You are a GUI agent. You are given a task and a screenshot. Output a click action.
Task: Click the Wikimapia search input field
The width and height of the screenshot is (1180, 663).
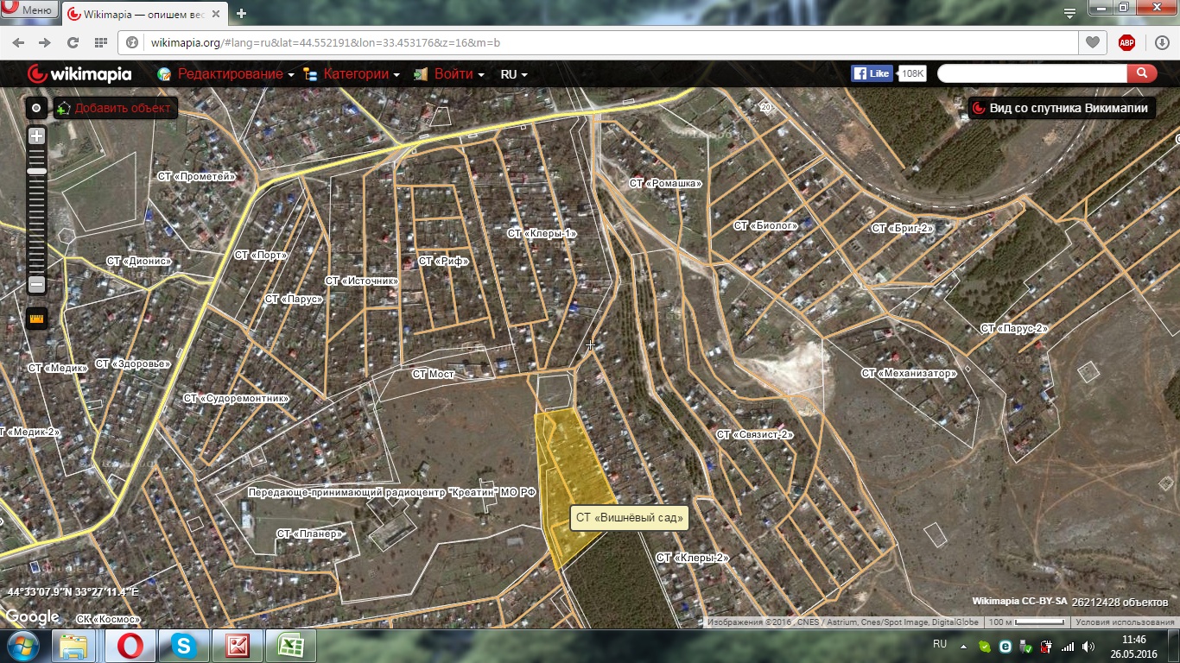1031,73
